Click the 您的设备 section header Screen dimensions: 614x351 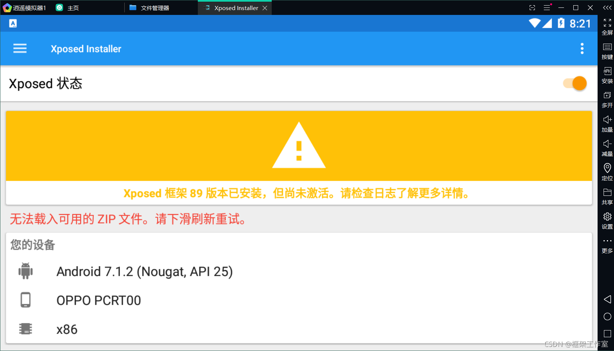pos(33,245)
